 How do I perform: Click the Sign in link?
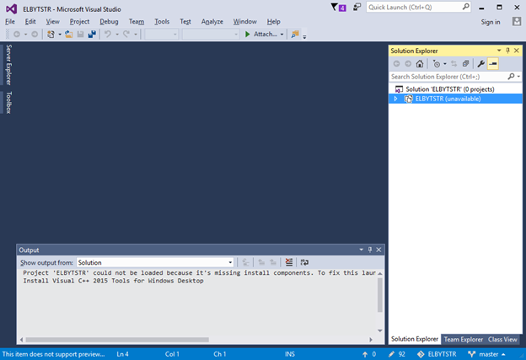coord(491,21)
